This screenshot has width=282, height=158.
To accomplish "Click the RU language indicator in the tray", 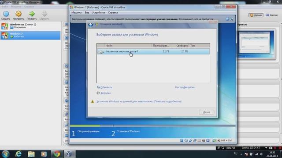I will coord(236,154).
